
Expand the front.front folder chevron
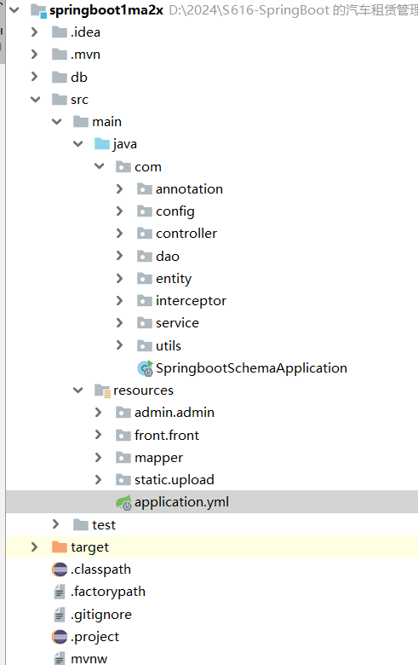point(98,435)
